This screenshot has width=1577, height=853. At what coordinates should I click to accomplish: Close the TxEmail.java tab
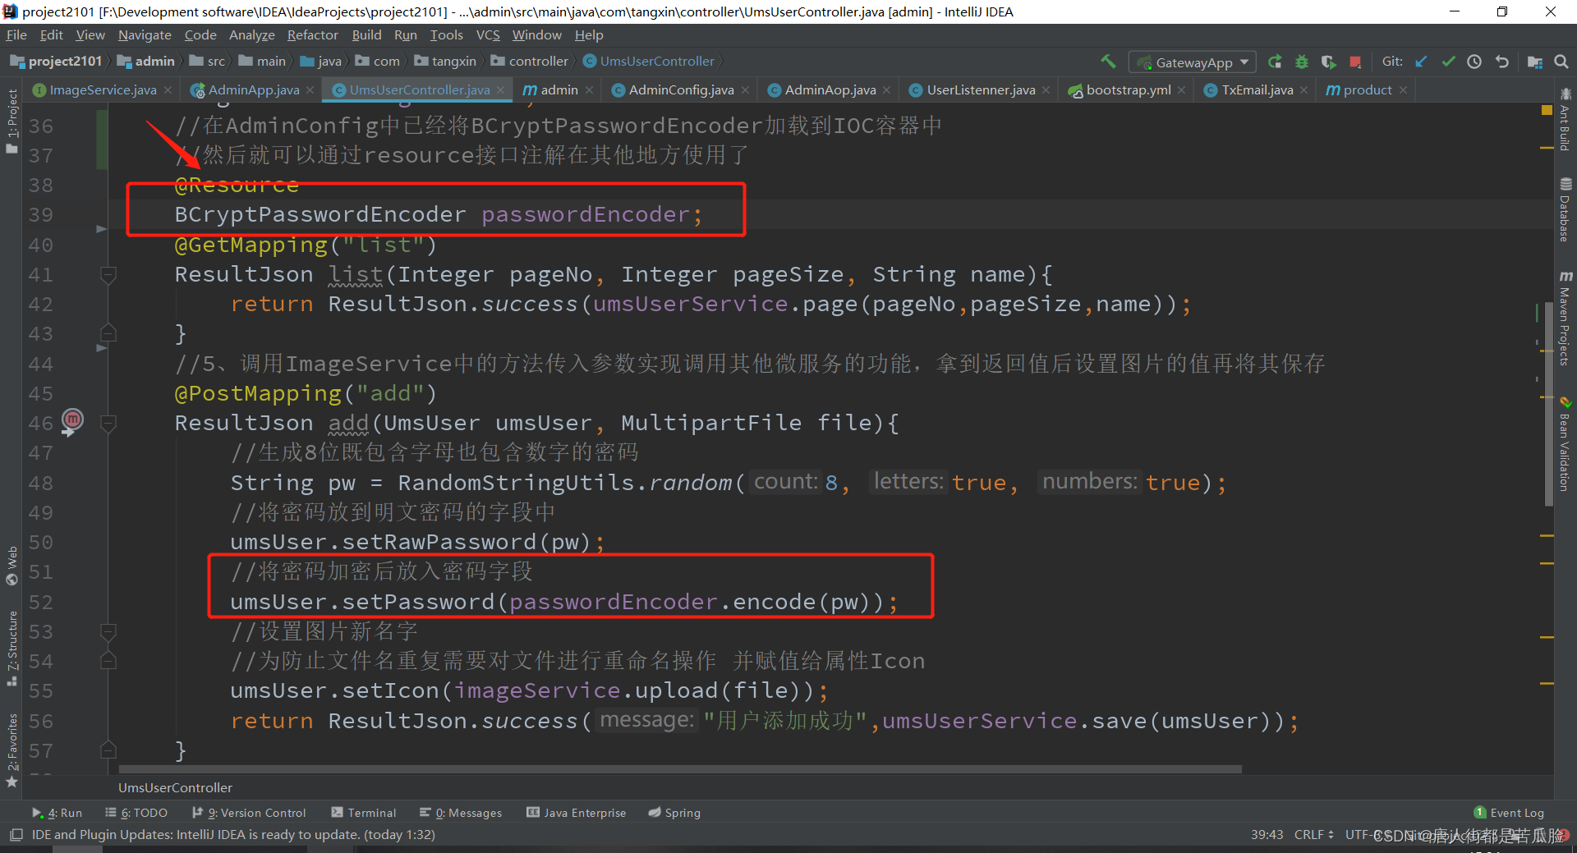click(1303, 90)
